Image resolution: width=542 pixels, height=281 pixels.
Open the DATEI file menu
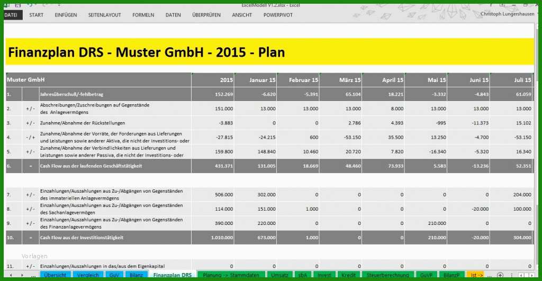12,15
